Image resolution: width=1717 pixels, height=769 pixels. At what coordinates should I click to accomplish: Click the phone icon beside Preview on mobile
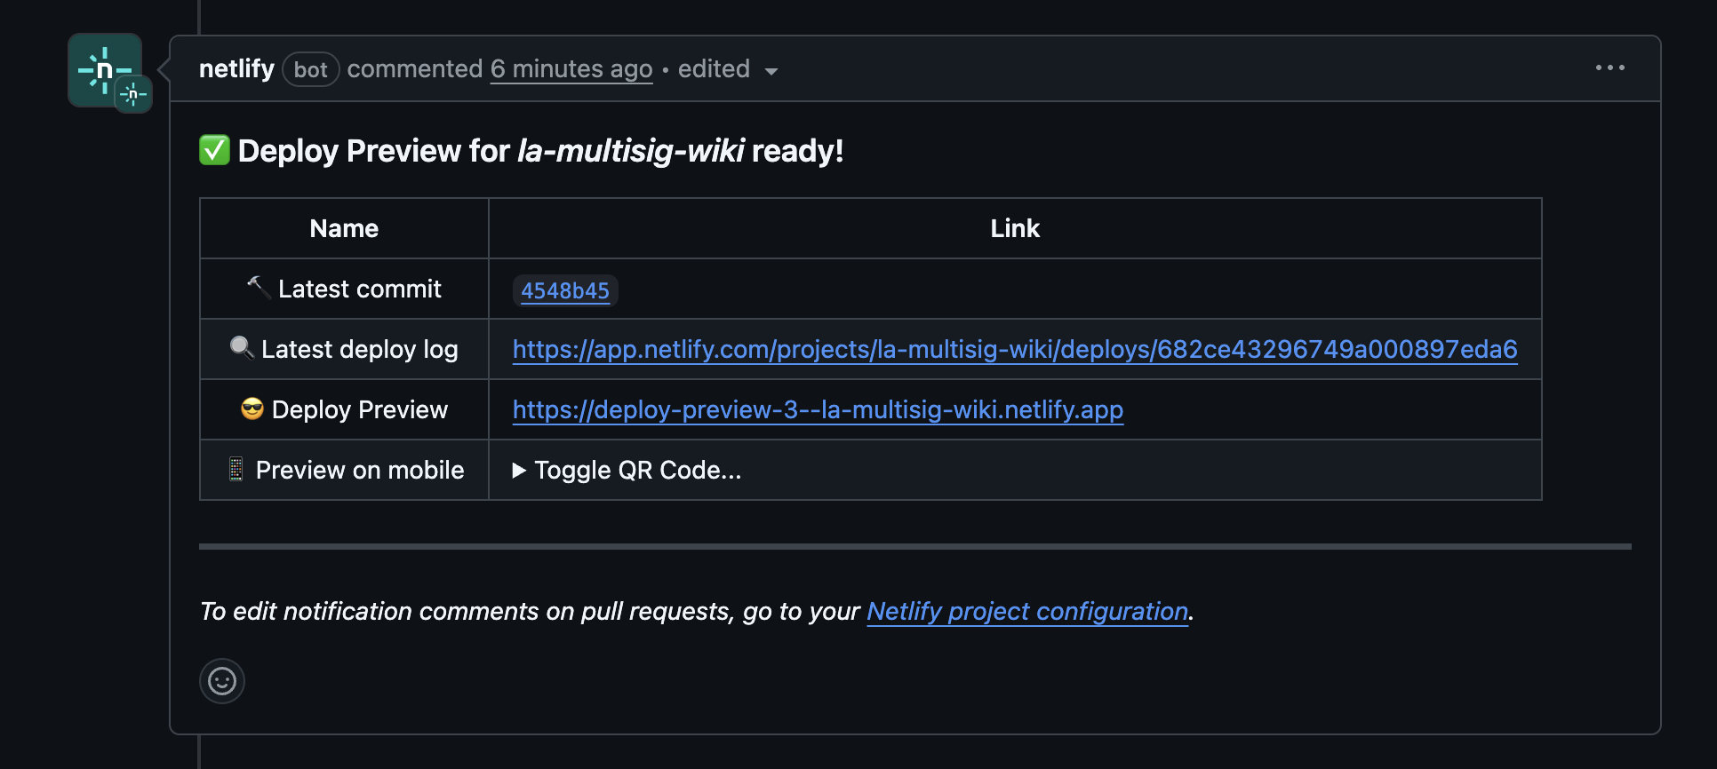(x=236, y=469)
